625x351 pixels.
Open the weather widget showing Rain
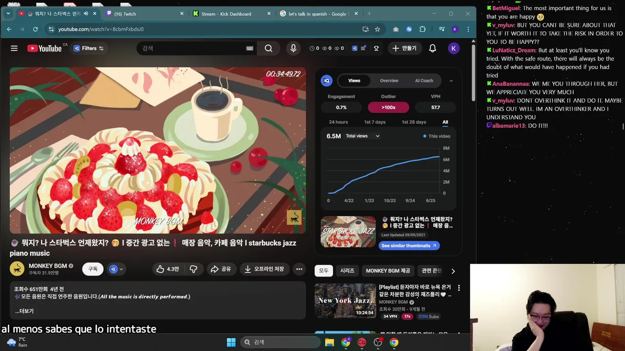coord(16,342)
